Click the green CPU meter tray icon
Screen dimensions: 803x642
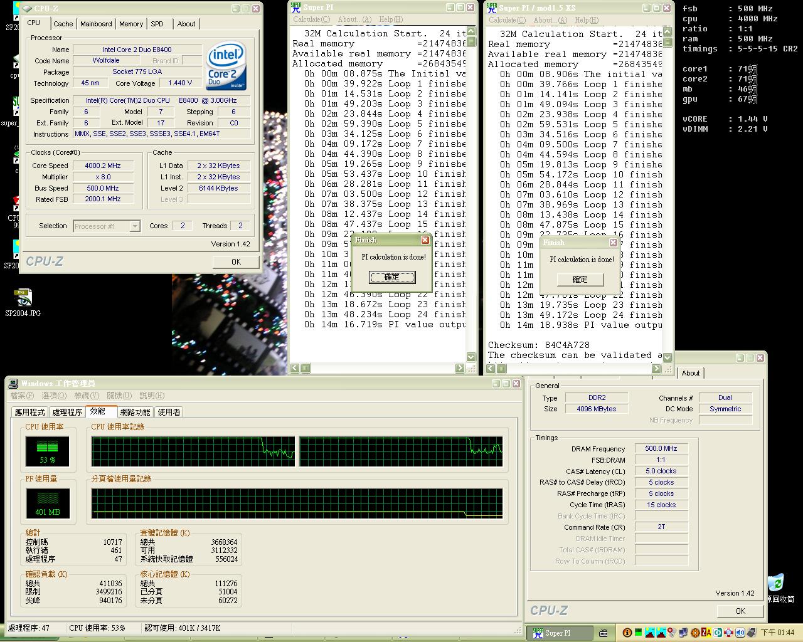(x=638, y=633)
